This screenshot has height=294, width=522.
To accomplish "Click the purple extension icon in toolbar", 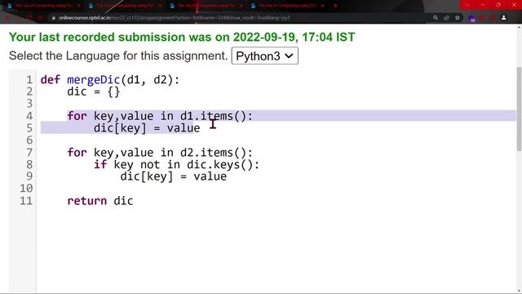I will [x=471, y=18].
